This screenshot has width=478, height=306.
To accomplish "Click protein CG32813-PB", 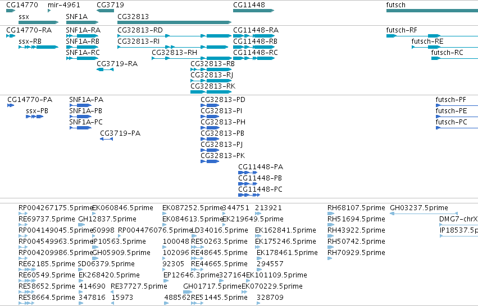I will [x=210, y=140].
